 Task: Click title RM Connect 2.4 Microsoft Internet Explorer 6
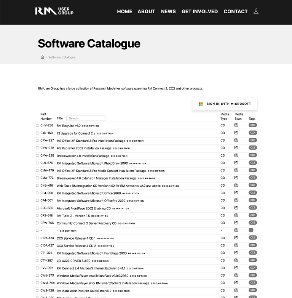click(91, 268)
